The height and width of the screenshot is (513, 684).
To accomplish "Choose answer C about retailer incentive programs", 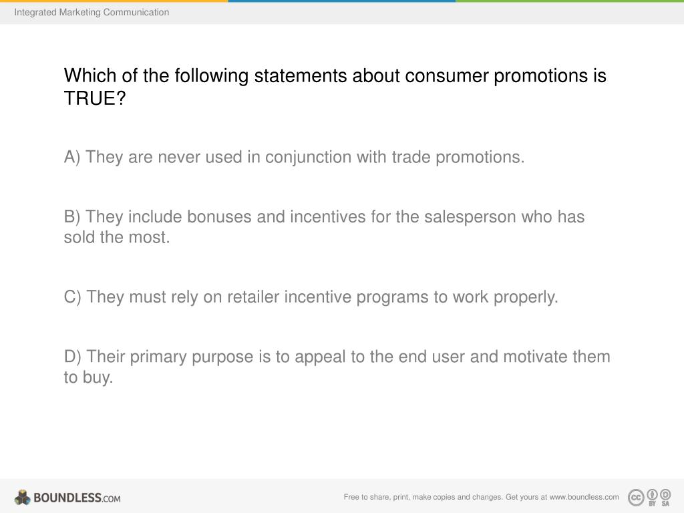I will [x=311, y=297].
